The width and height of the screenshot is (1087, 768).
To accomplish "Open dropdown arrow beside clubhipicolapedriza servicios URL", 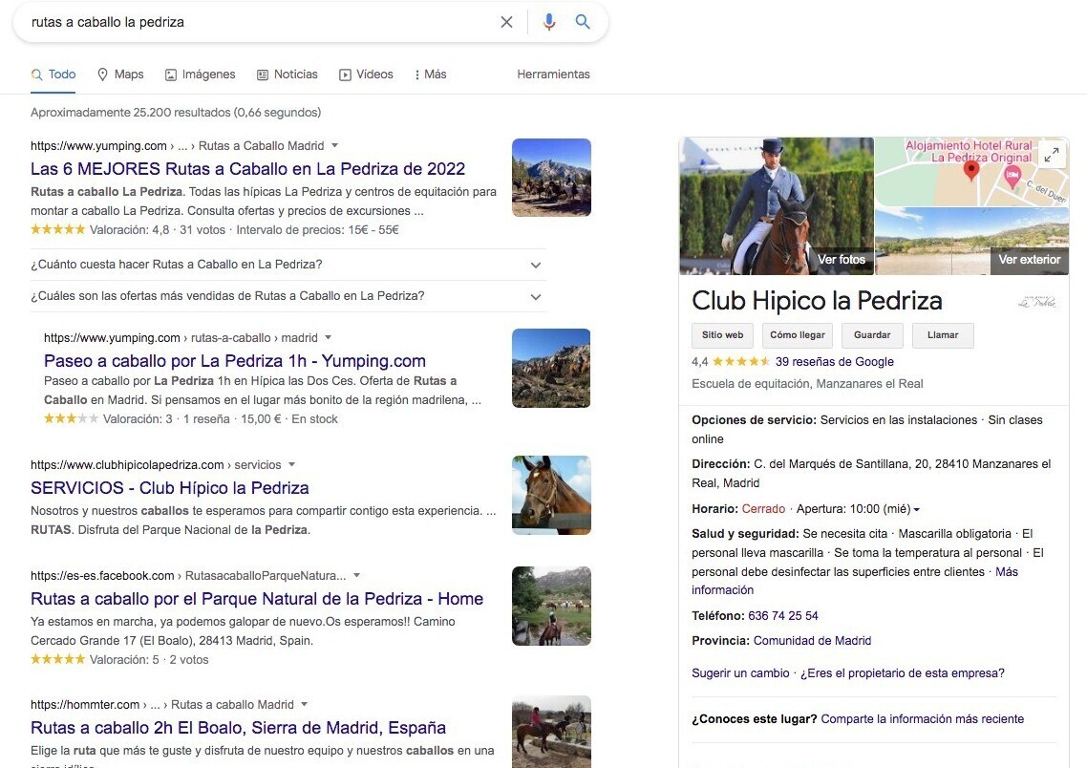I will (x=292, y=464).
